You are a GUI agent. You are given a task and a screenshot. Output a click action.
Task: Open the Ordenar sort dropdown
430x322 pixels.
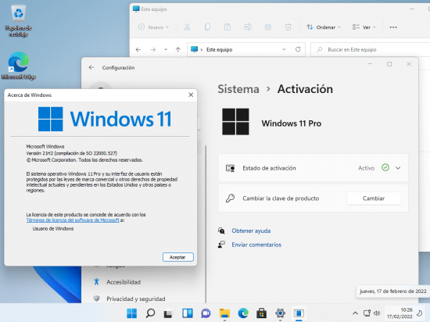324,27
